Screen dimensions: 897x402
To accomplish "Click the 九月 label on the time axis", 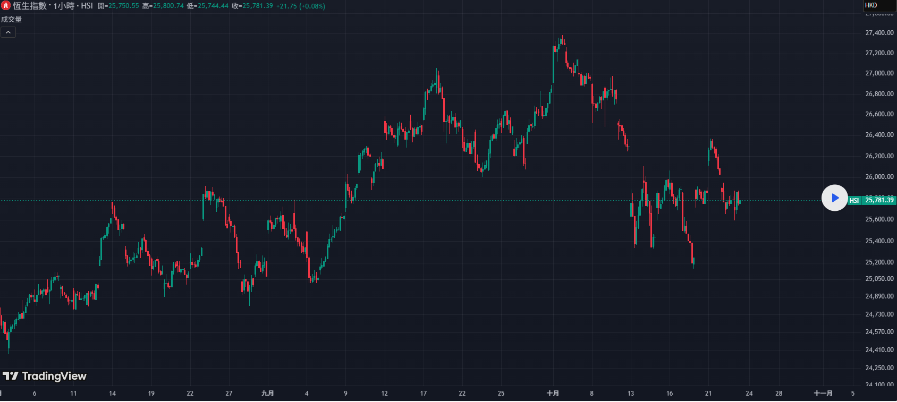I will tap(268, 394).
